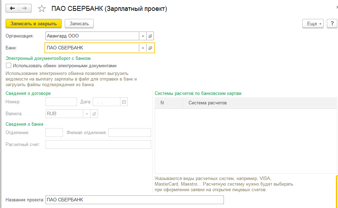Click the forward navigation arrow

tap(24, 8)
